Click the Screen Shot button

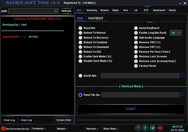64,120
